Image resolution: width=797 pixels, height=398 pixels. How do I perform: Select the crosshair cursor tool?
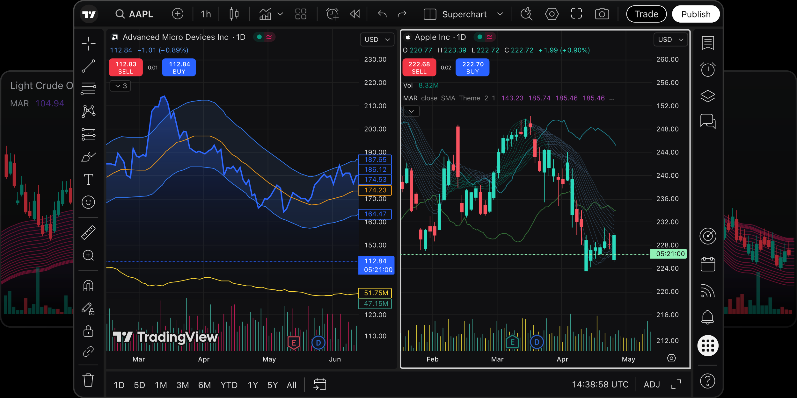coord(88,44)
